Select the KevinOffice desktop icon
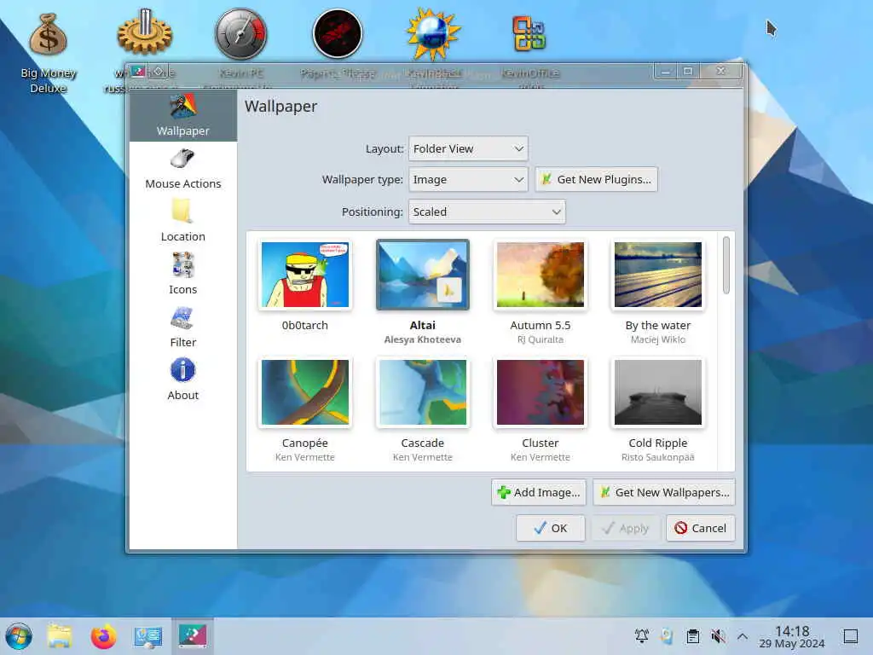This screenshot has width=873, height=655. click(x=529, y=34)
